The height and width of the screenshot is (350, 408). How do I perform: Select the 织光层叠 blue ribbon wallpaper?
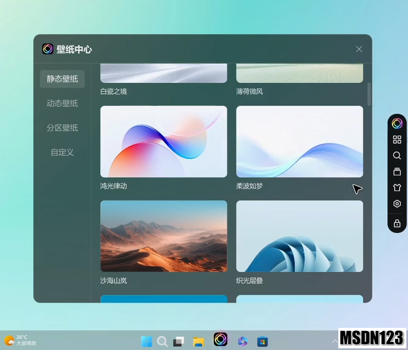(300, 236)
